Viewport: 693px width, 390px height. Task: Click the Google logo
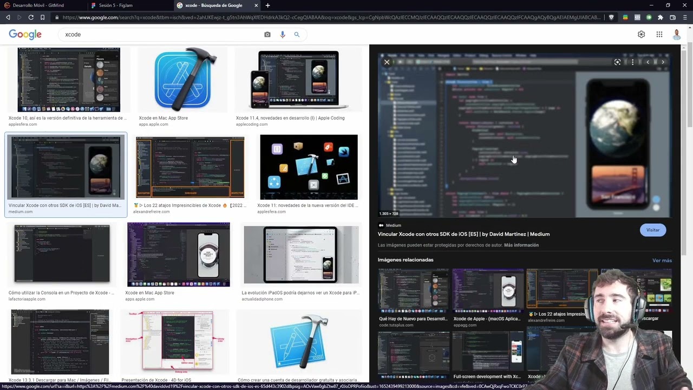pyautogui.click(x=25, y=35)
